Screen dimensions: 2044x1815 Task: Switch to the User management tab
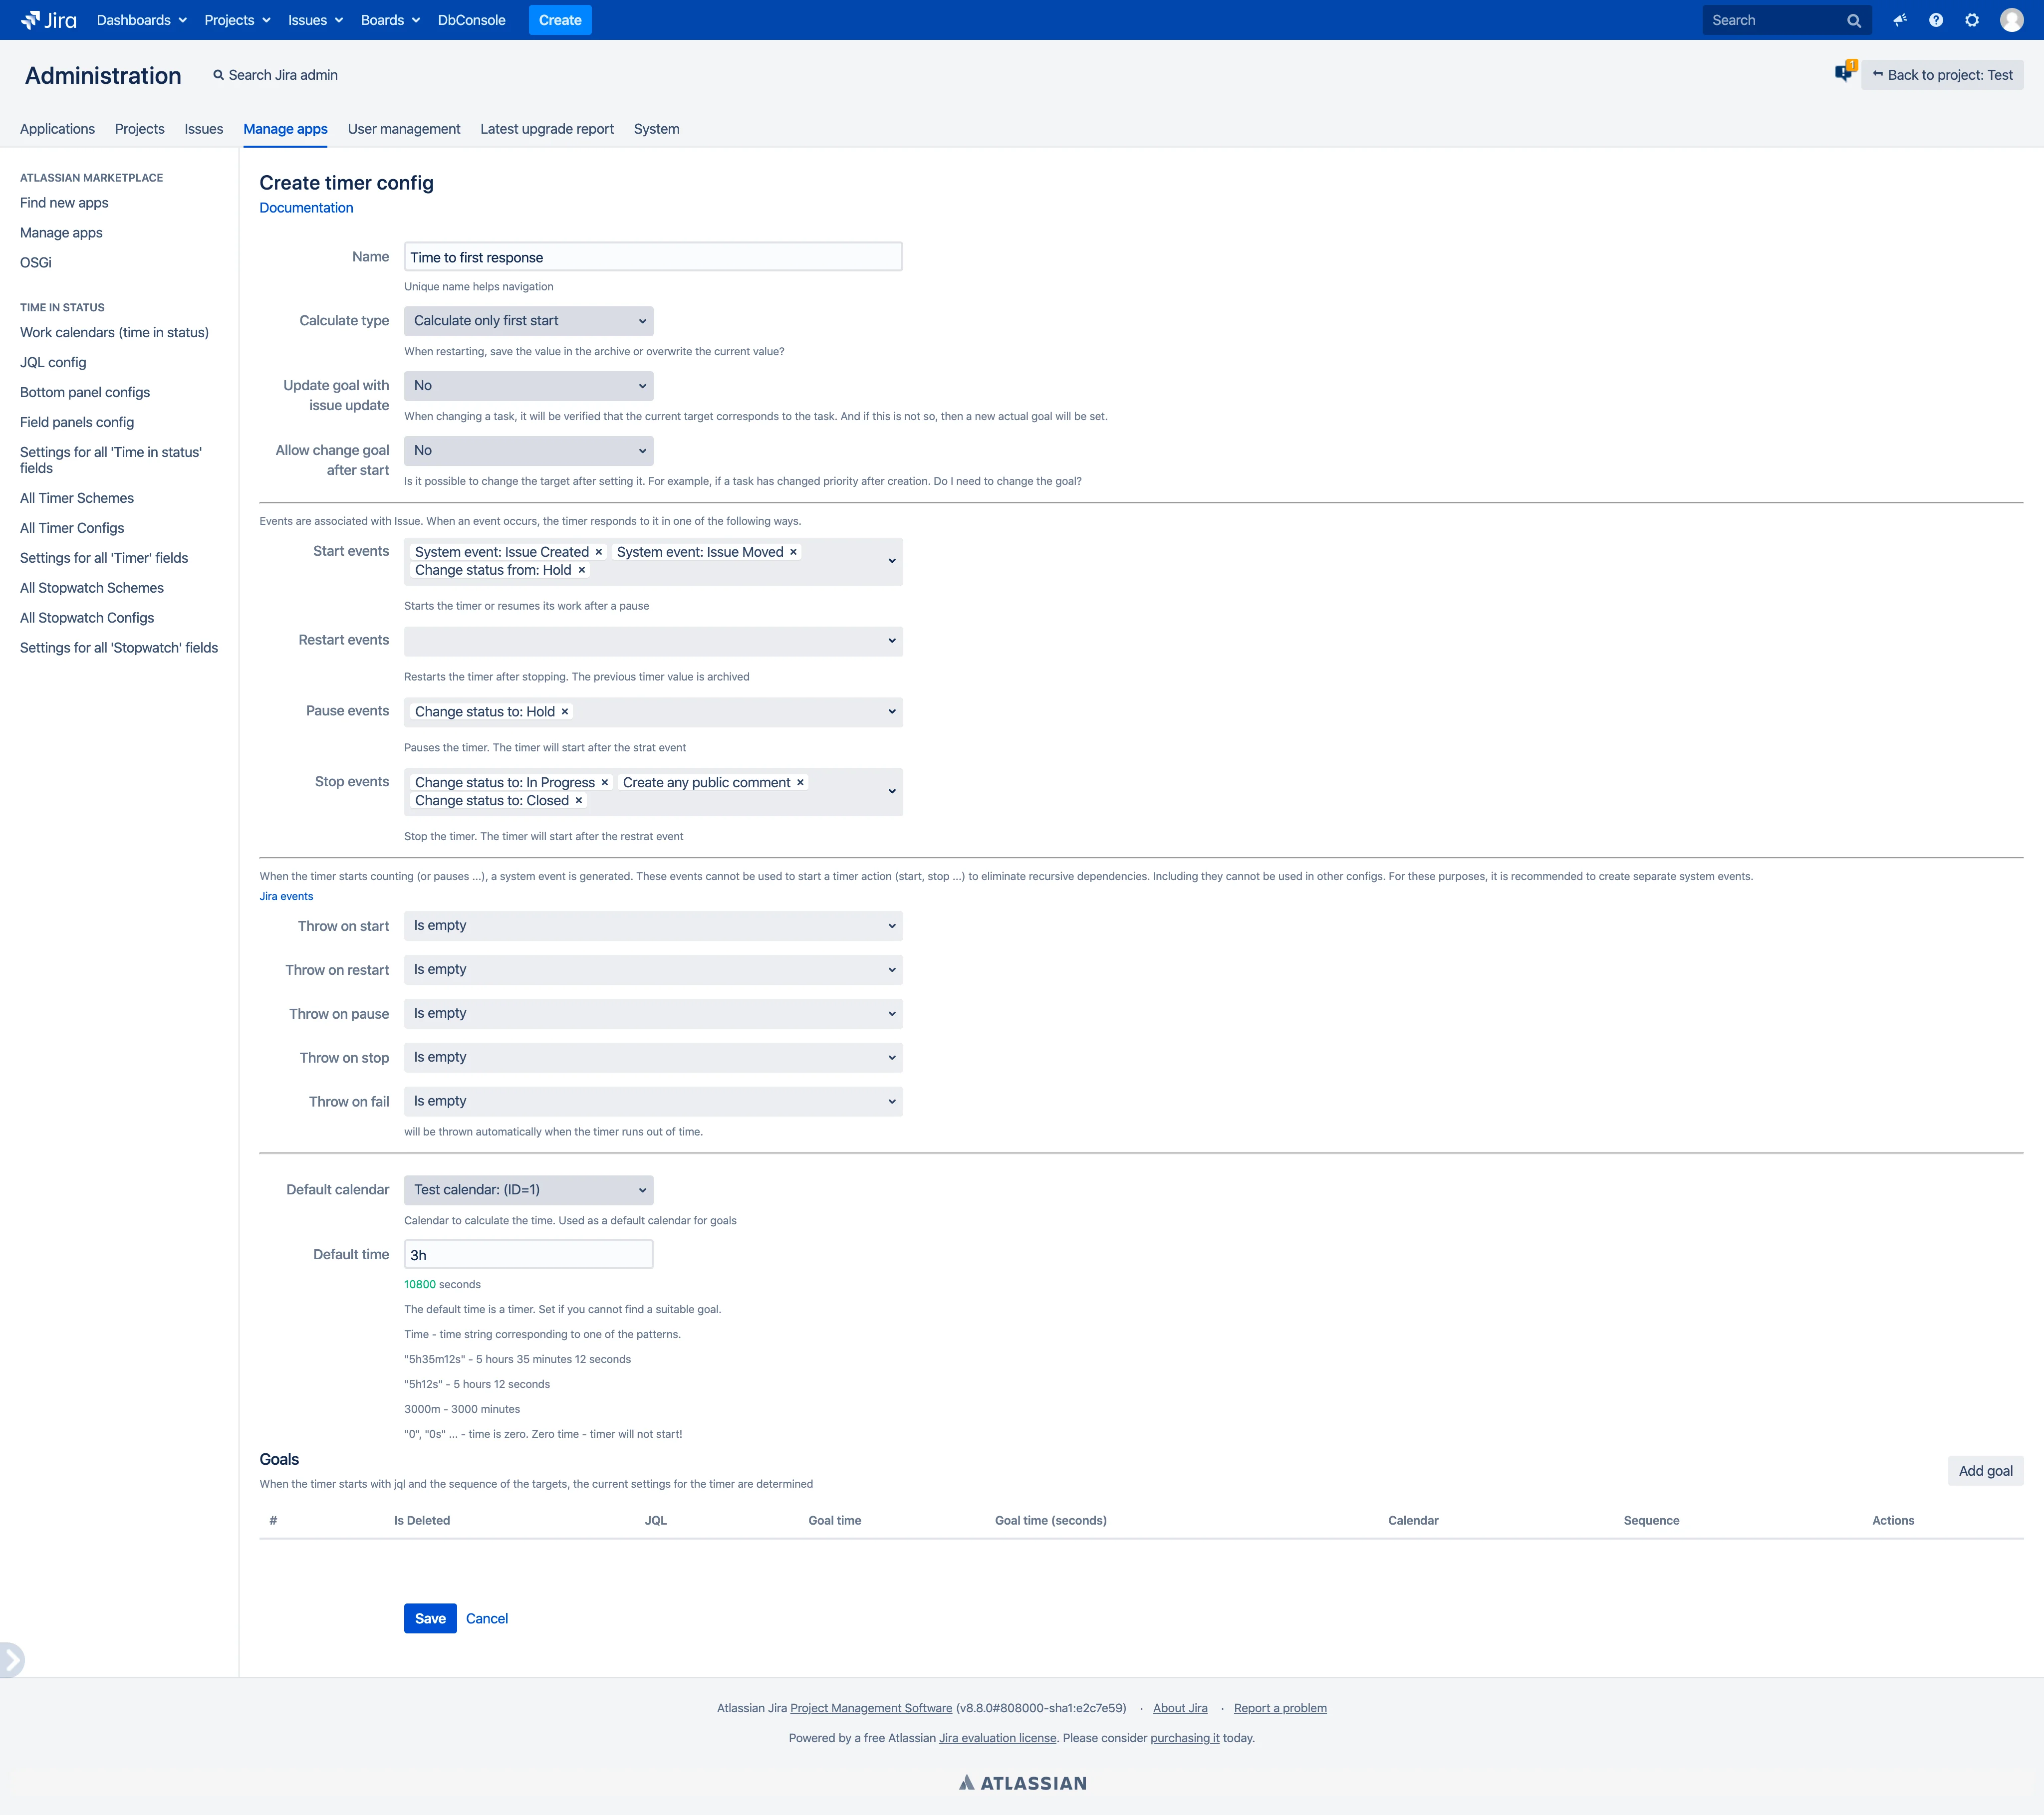coord(404,129)
